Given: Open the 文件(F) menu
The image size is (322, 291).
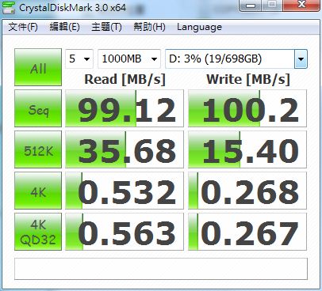Looking at the screenshot, I should (x=23, y=27).
